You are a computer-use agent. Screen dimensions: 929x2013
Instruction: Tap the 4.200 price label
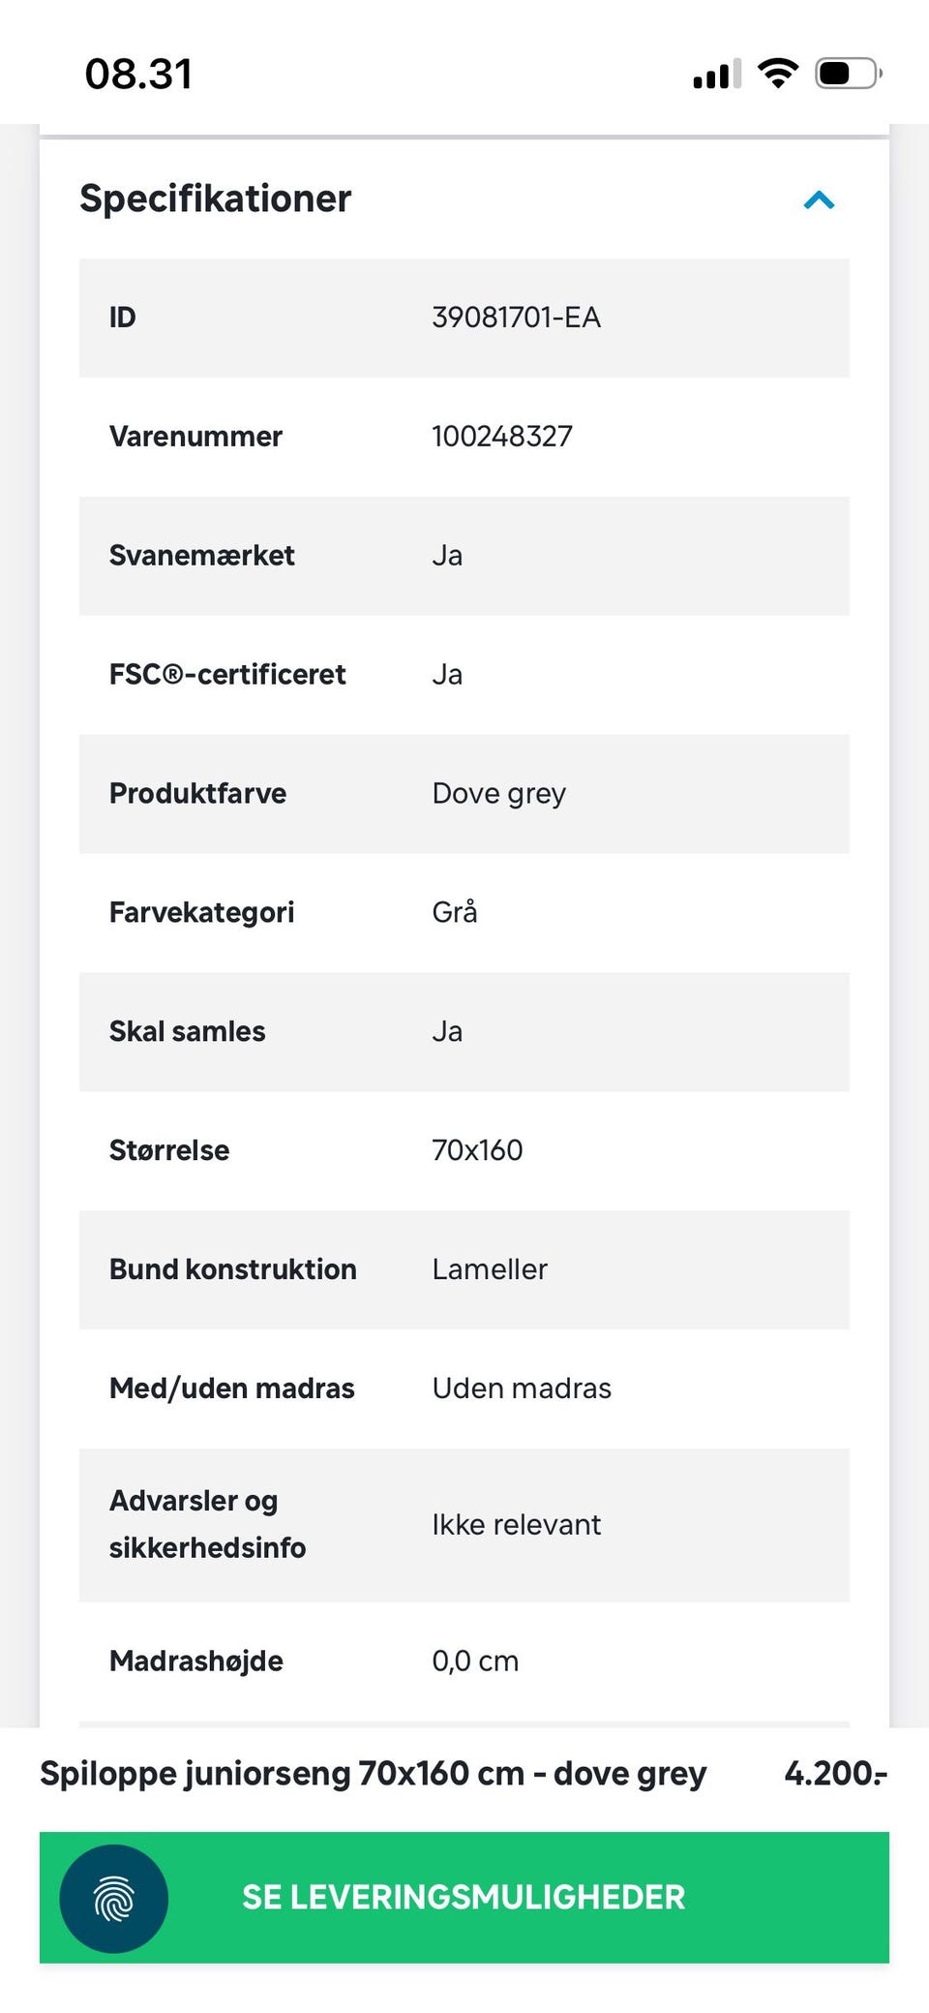(x=834, y=1773)
